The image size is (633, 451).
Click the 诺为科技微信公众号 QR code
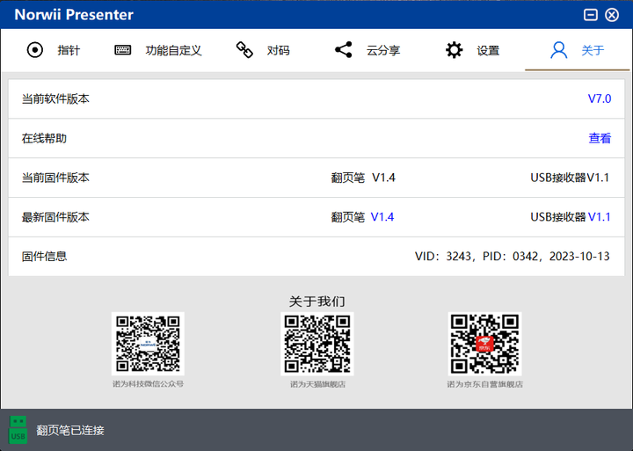(148, 344)
